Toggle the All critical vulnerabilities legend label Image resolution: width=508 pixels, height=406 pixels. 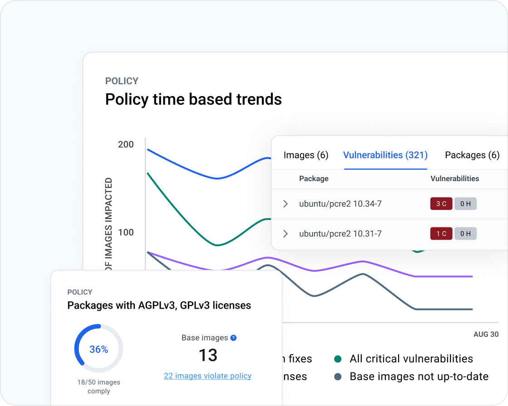(x=411, y=359)
